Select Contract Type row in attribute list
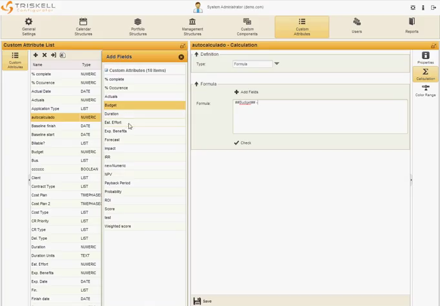The width and height of the screenshot is (440, 306). click(65, 187)
